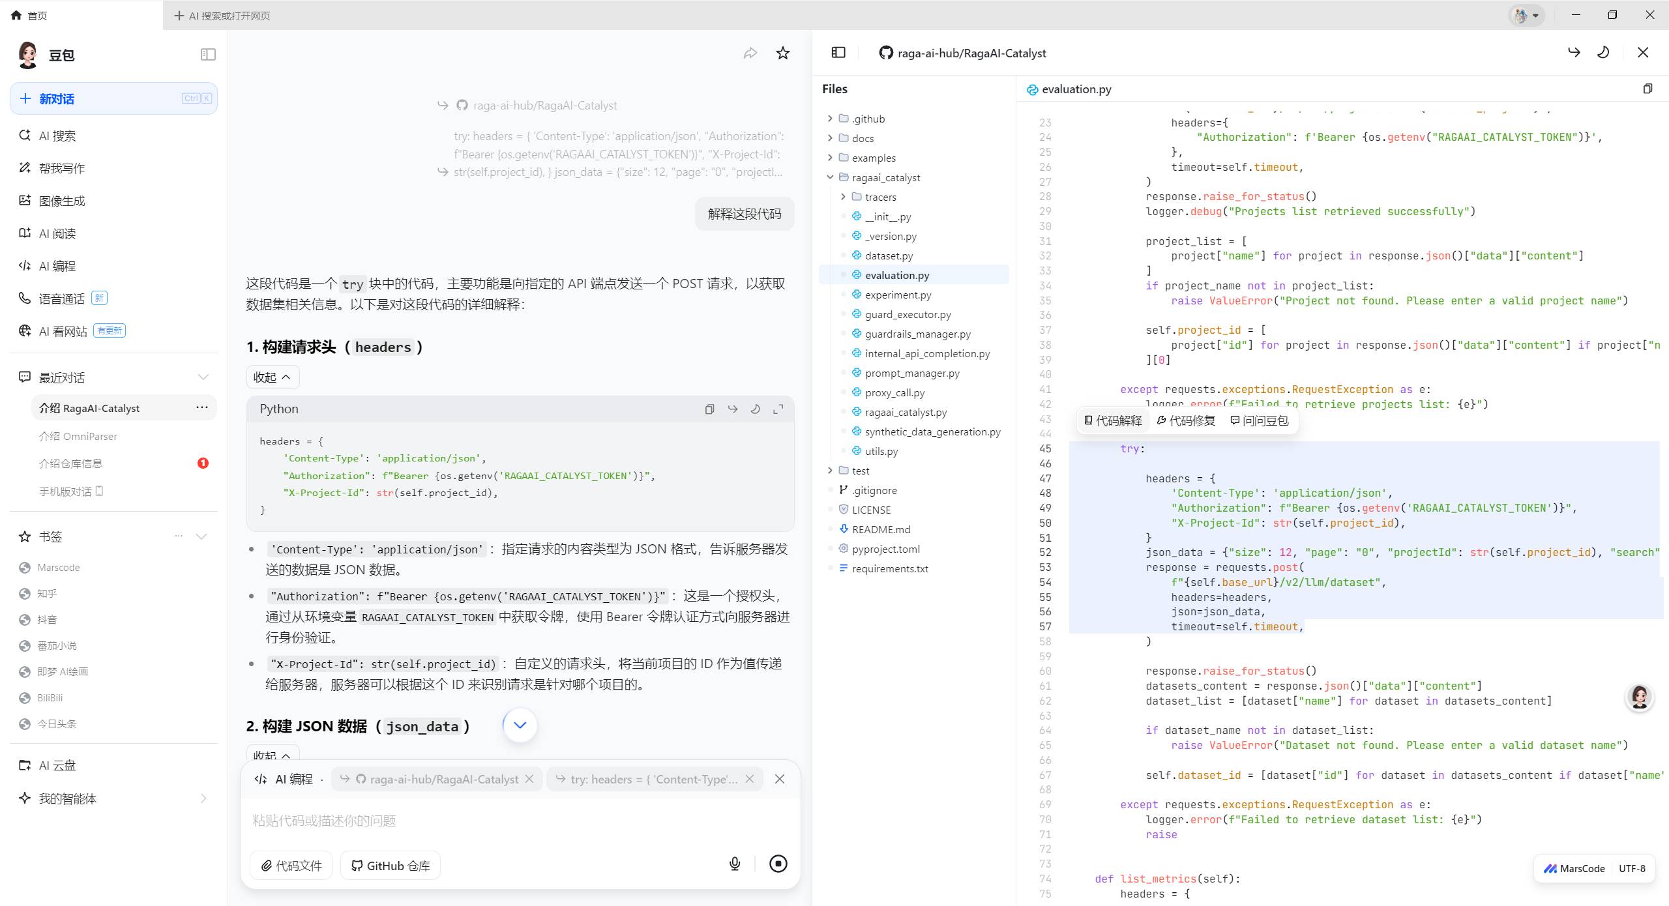Remove raga-ai-hub/RagaAI-Catalyst context chip
Screen dimensions: 1669x906
pos(529,779)
